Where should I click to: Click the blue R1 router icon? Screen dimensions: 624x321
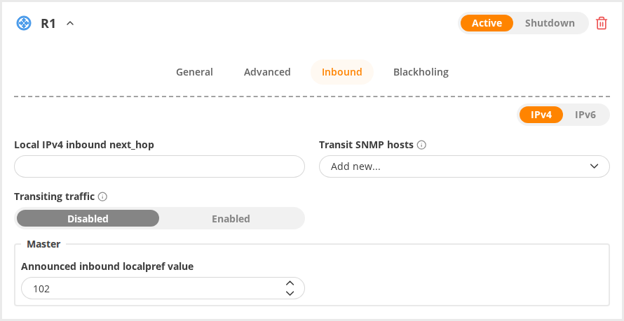24,23
